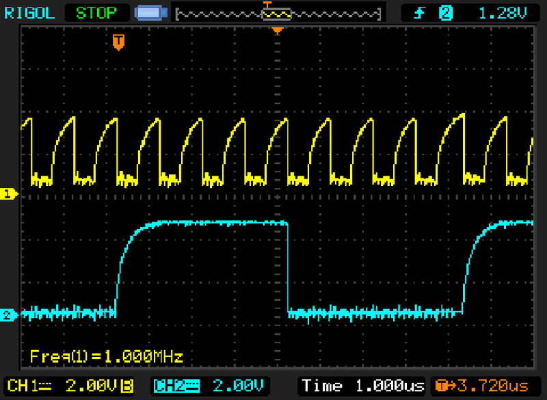Click the orange T marker inside the grid
This screenshot has height=400, width=547.
(x=118, y=42)
